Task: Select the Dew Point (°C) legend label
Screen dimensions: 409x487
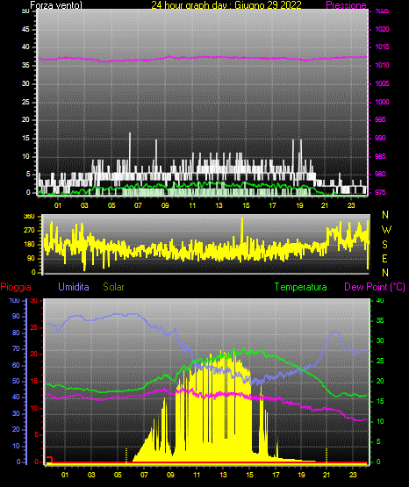Action: click(375, 287)
